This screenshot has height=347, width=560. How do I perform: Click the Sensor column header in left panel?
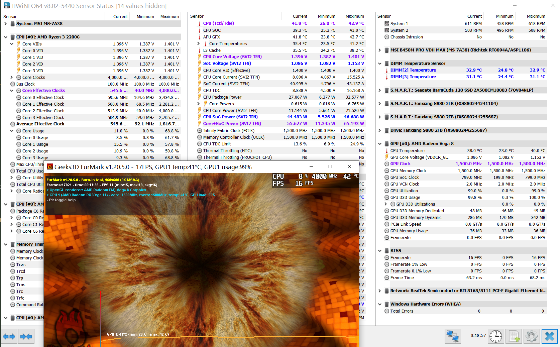(53, 16)
